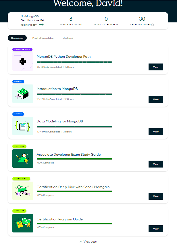Select the Completed tab

coord(17,38)
